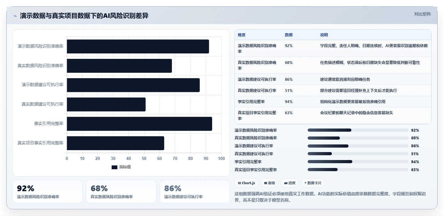Screen dimensions: 444x216
Task: Select the 数据卡片 chip
Action: pos(313,183)
